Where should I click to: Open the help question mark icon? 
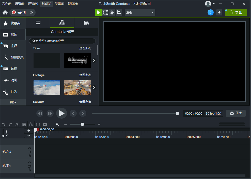(210, 12)
